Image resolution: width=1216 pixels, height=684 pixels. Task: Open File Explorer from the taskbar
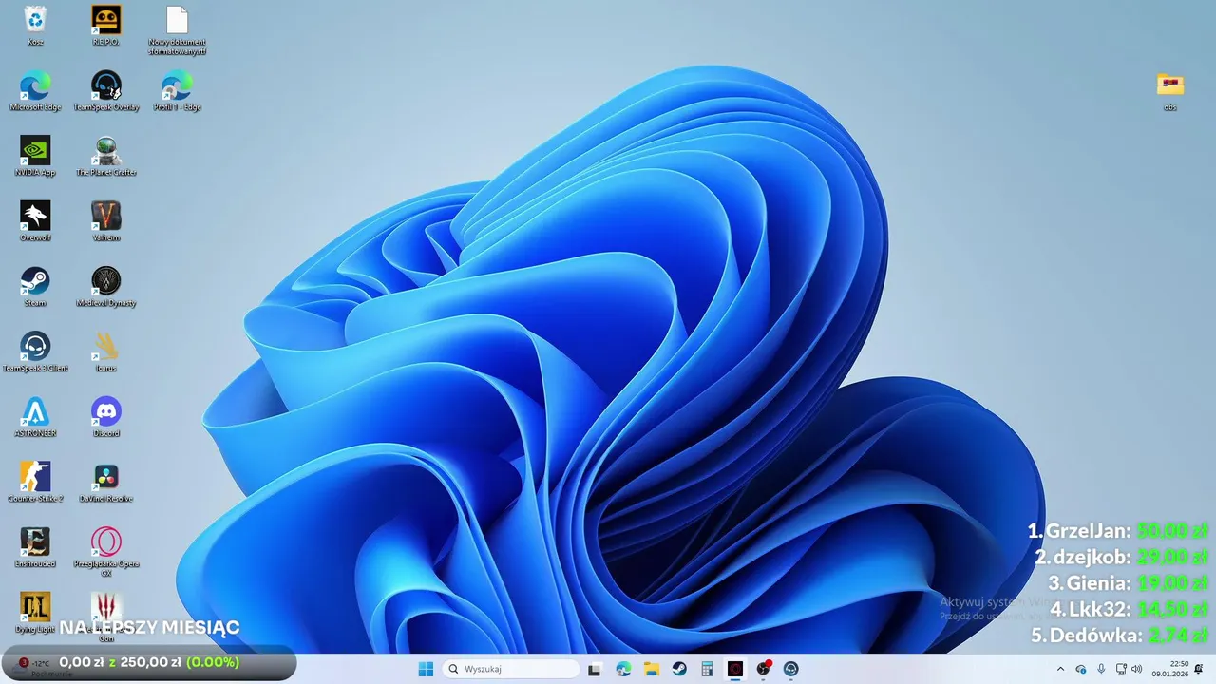[652, 669]
